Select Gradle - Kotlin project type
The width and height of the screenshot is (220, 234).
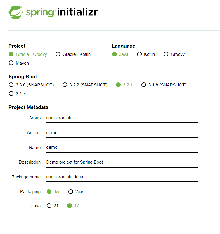pos(73,54)
